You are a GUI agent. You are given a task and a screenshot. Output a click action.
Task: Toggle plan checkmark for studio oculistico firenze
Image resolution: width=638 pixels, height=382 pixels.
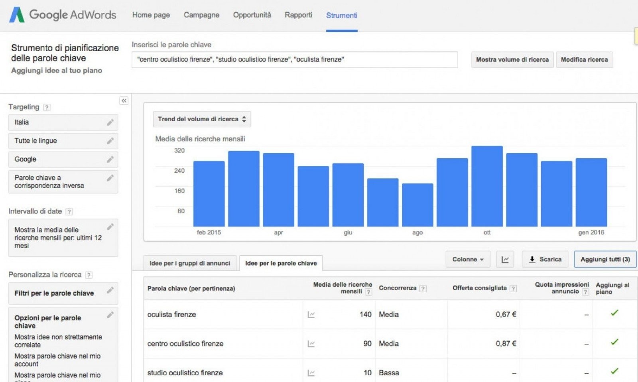click(614, 371)
